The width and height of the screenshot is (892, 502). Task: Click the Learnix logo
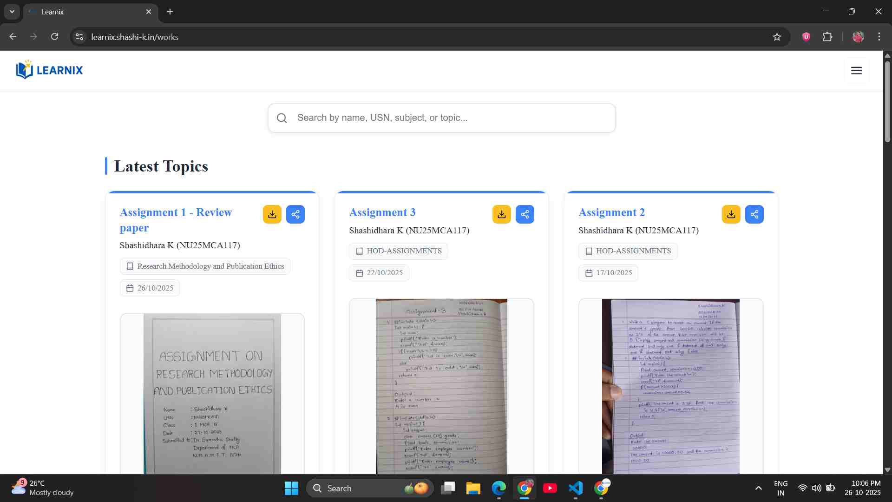pyautogui.click(x=49, y=70)
